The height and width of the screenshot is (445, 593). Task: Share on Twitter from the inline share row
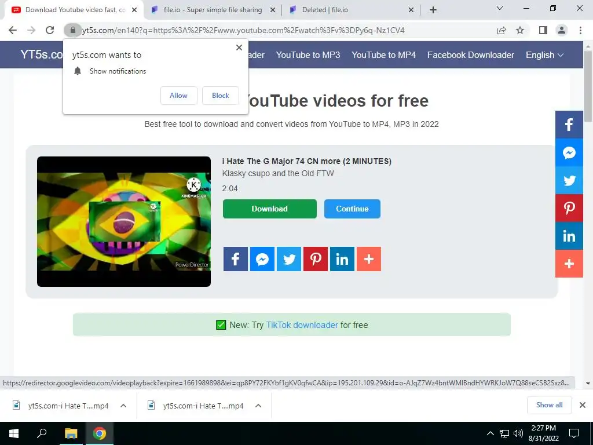[289, 259]
